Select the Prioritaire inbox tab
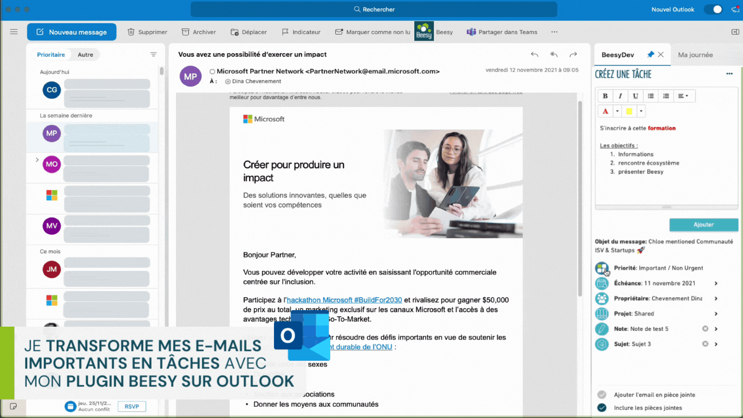Image resolution: width=743 pixels, height=418 pixels. click(51, 55)
